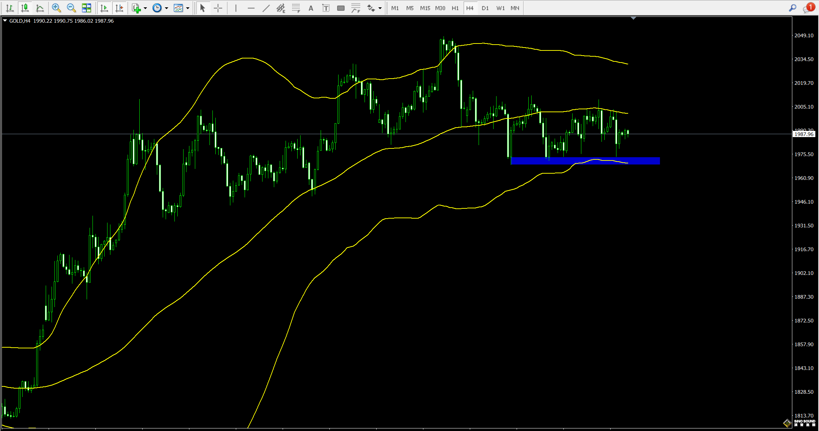Toggle candlestick chart mode

(x=25, y=8)
